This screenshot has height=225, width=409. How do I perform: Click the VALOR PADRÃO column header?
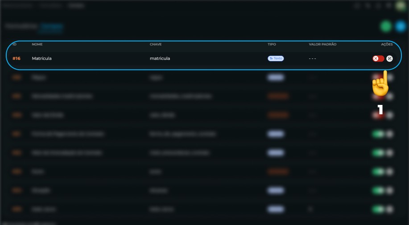322,44
